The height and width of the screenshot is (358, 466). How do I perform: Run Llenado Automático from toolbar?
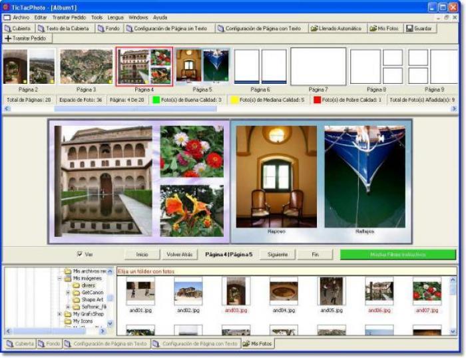pyautogui.click(x=338, y=29)
